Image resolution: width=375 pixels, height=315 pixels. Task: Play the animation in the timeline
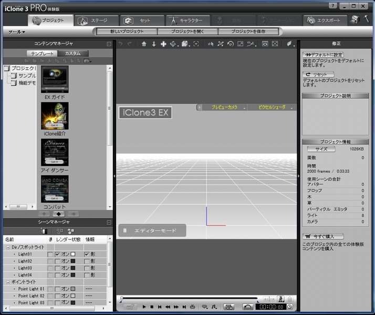click(144, 307)
